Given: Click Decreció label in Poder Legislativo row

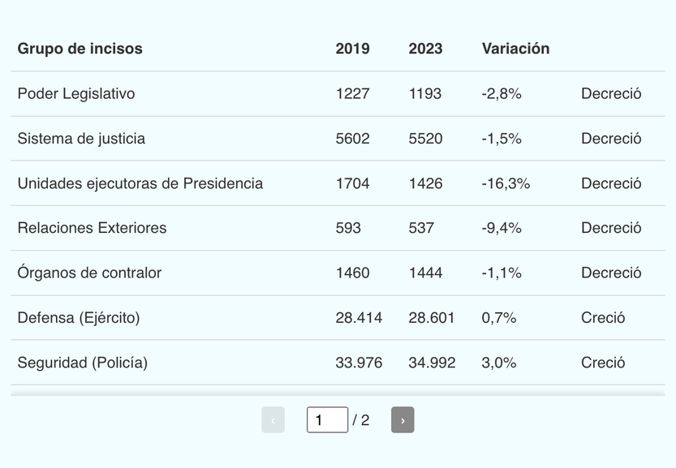Looking at the screenshot, I should 611,94.
